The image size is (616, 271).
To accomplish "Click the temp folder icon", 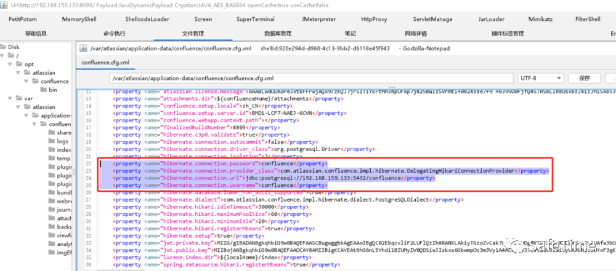I will pos(52,159).
